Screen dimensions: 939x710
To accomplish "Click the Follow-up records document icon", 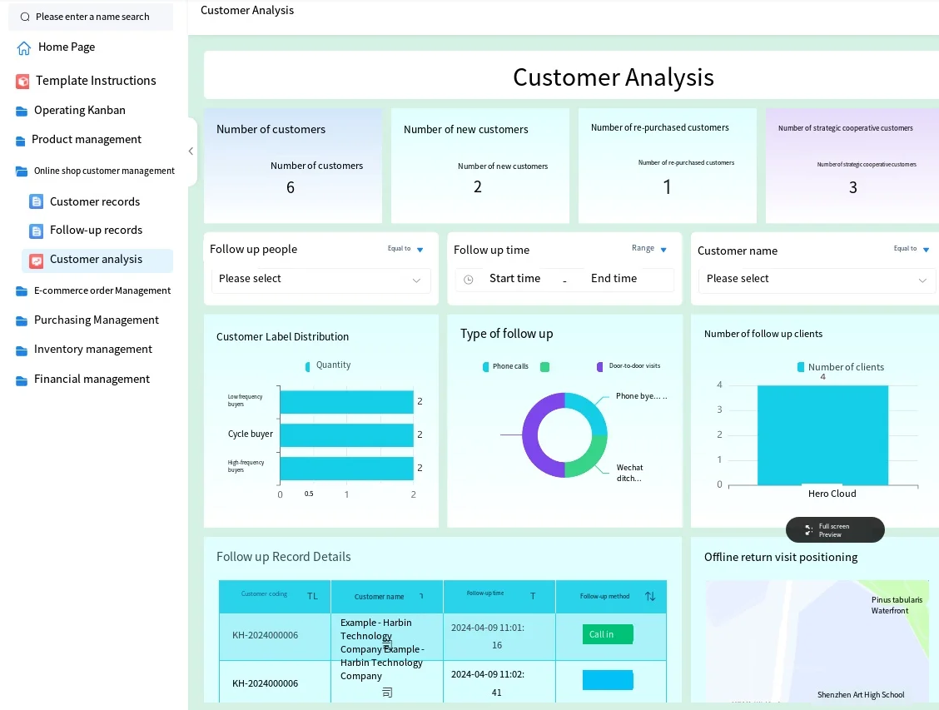I will [x=36, y=231].
